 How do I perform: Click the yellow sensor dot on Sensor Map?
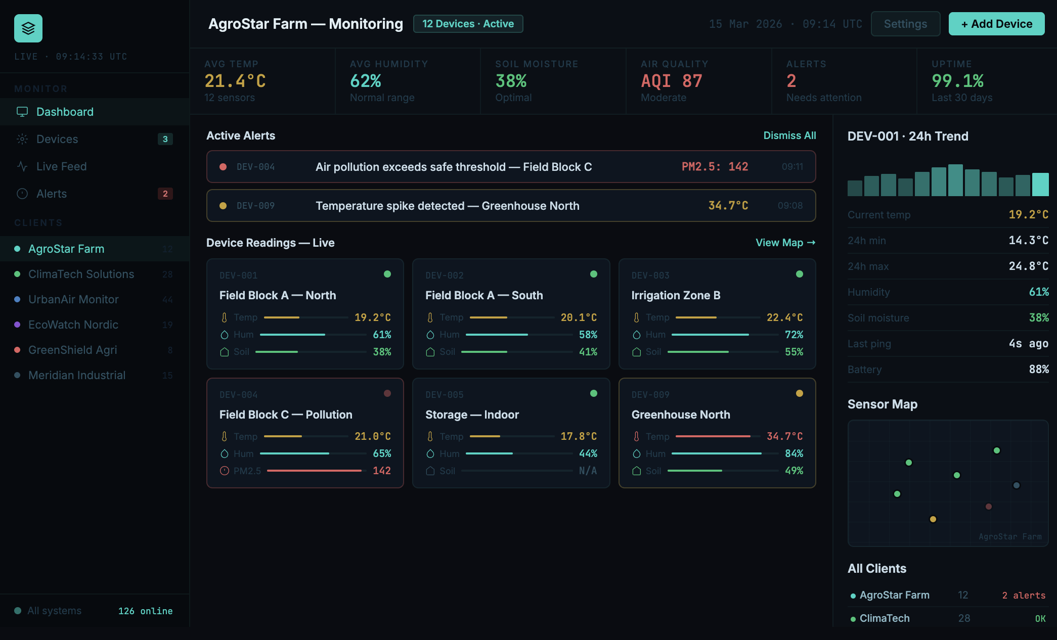pos(933,519)
